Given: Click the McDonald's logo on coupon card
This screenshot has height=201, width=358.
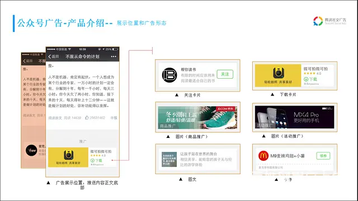Looking at the screenshot, I should 263,156.
